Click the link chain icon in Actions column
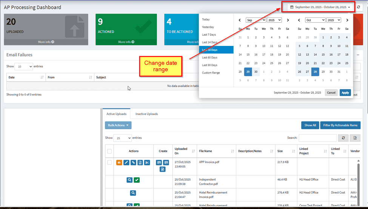 coord(133,162)
